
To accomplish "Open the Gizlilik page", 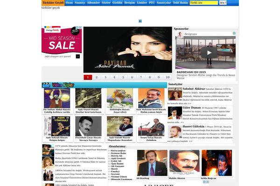I will tap(117, 3).
